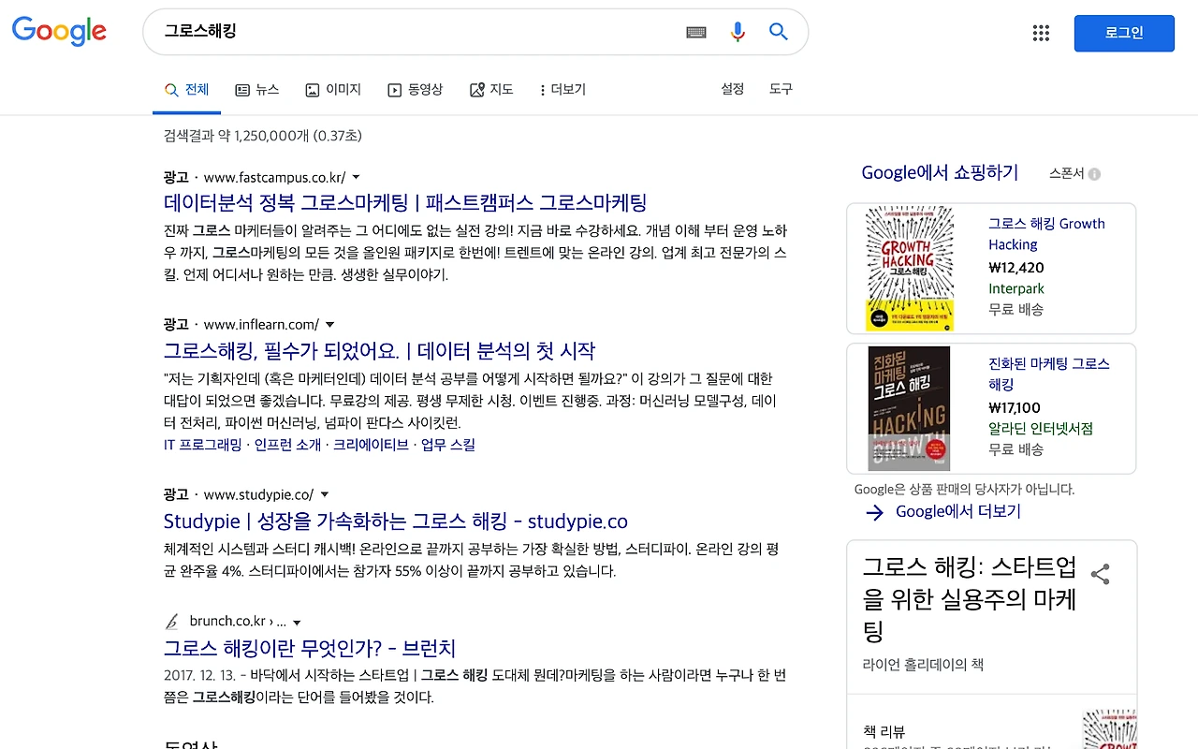
Task: Open the 도구 search tools
Action: (x=781, y=89)
